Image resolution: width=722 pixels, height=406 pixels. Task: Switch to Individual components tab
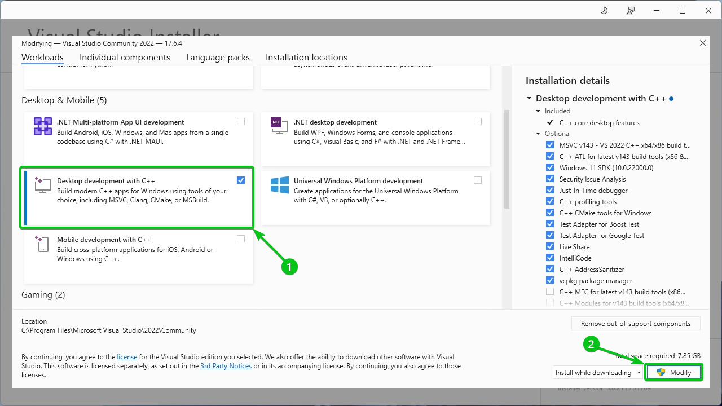pyautogui.click(x=125, y=58)
